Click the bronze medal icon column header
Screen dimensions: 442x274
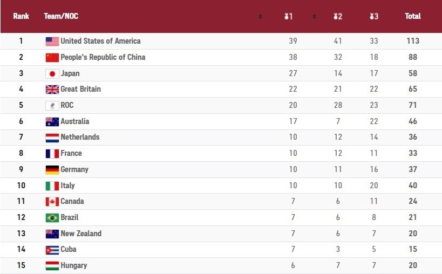(373, 16)
